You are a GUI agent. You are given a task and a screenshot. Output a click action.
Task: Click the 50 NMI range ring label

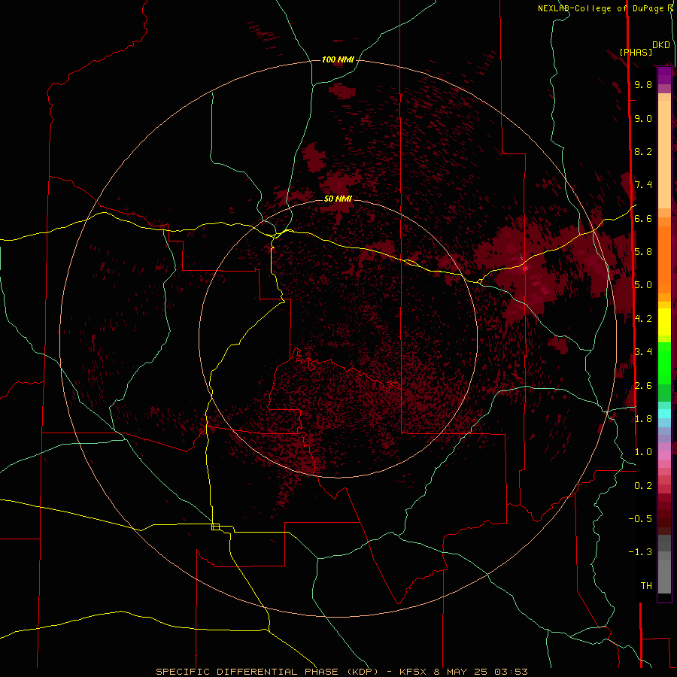(338, 199)
